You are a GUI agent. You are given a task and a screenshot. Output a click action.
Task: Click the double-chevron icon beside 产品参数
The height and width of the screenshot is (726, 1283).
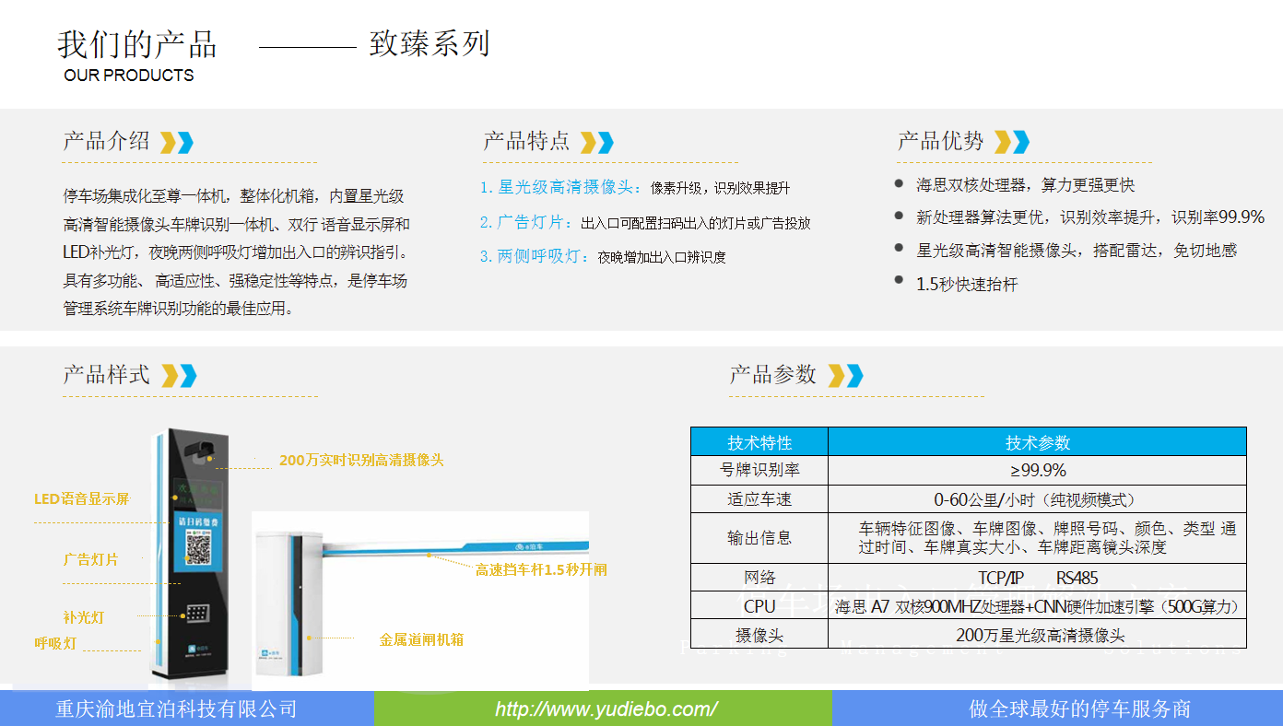tap(845, 376)
